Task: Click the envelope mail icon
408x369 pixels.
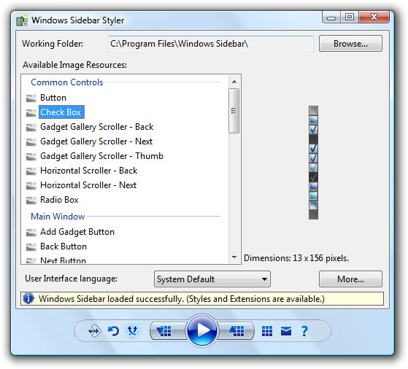Action: [286, 331]
